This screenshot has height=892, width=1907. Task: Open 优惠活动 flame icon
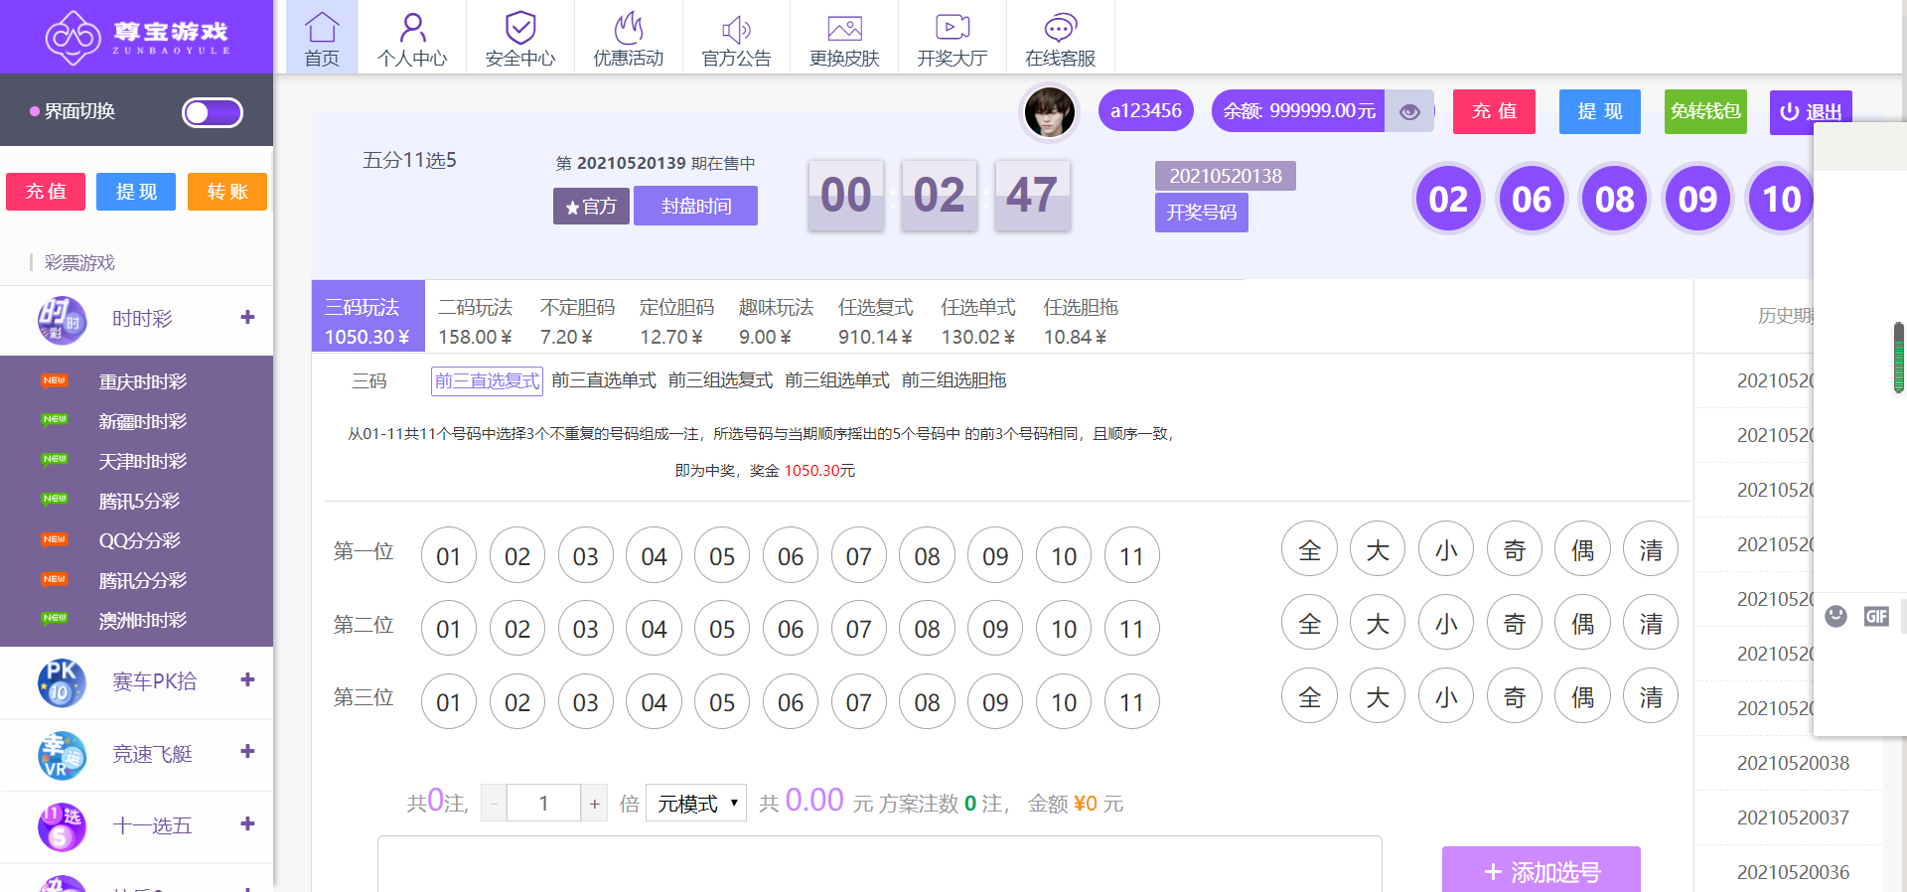628,27
